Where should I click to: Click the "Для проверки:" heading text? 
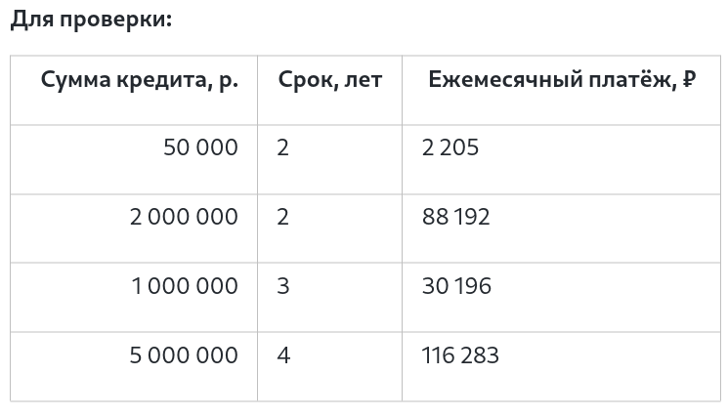[x=91, y=21]
